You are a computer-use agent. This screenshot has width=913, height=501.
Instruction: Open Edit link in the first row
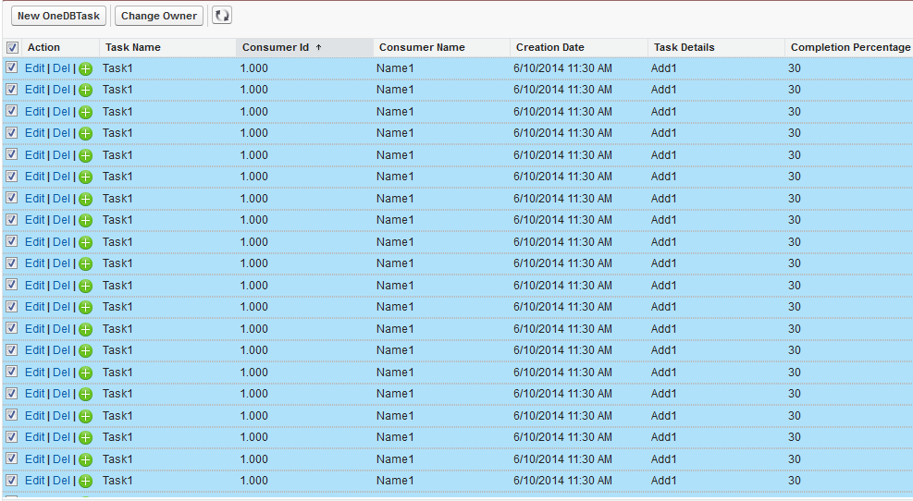coord(34,68)
